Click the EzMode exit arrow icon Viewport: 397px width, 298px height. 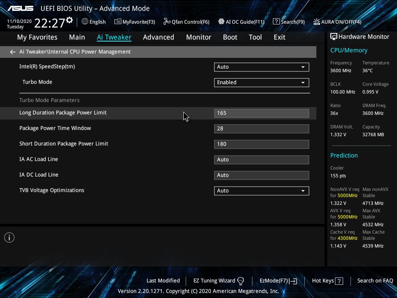[293, 281]
